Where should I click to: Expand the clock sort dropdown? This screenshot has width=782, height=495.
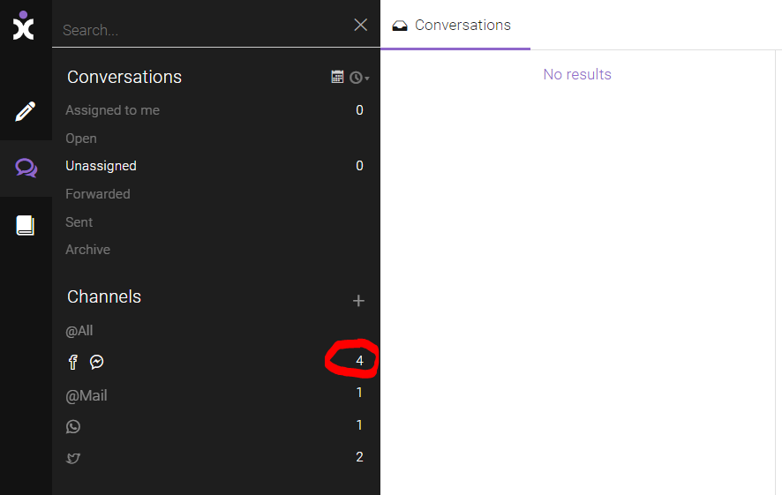[359, 78]
